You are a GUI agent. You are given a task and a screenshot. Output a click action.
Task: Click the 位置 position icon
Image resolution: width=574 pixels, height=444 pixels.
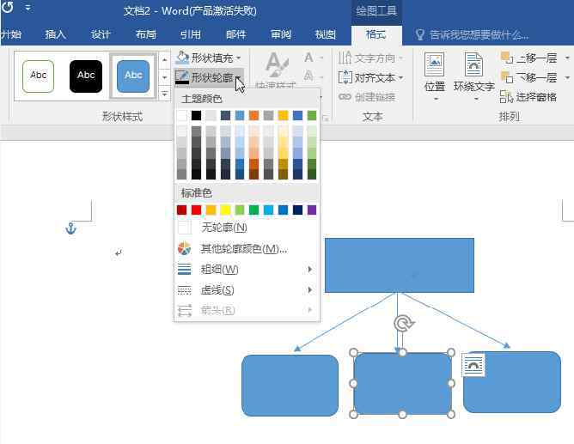point(434,64)
